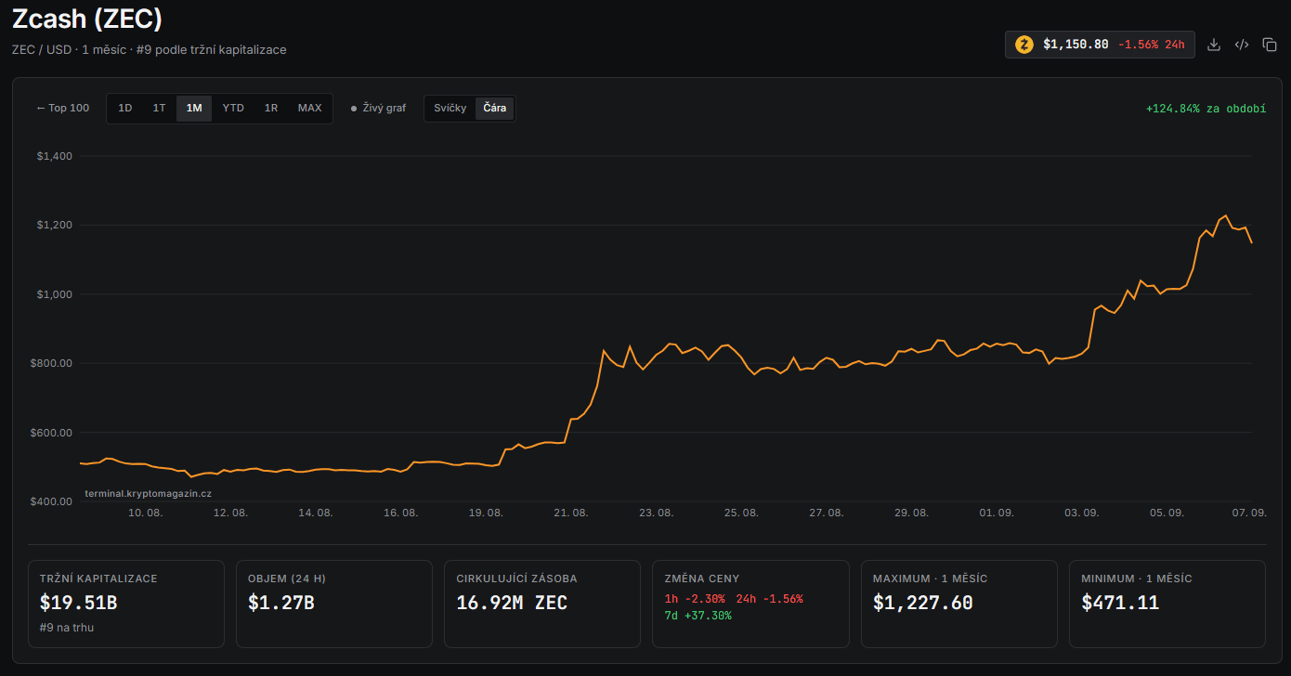Click the $19.51B market cap value

coord(78,603)
